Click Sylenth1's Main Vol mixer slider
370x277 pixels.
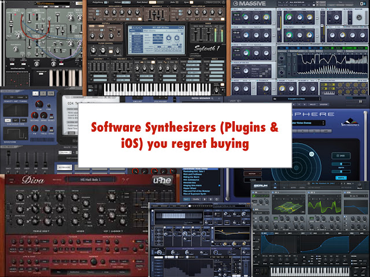click(x=209, y=34)
